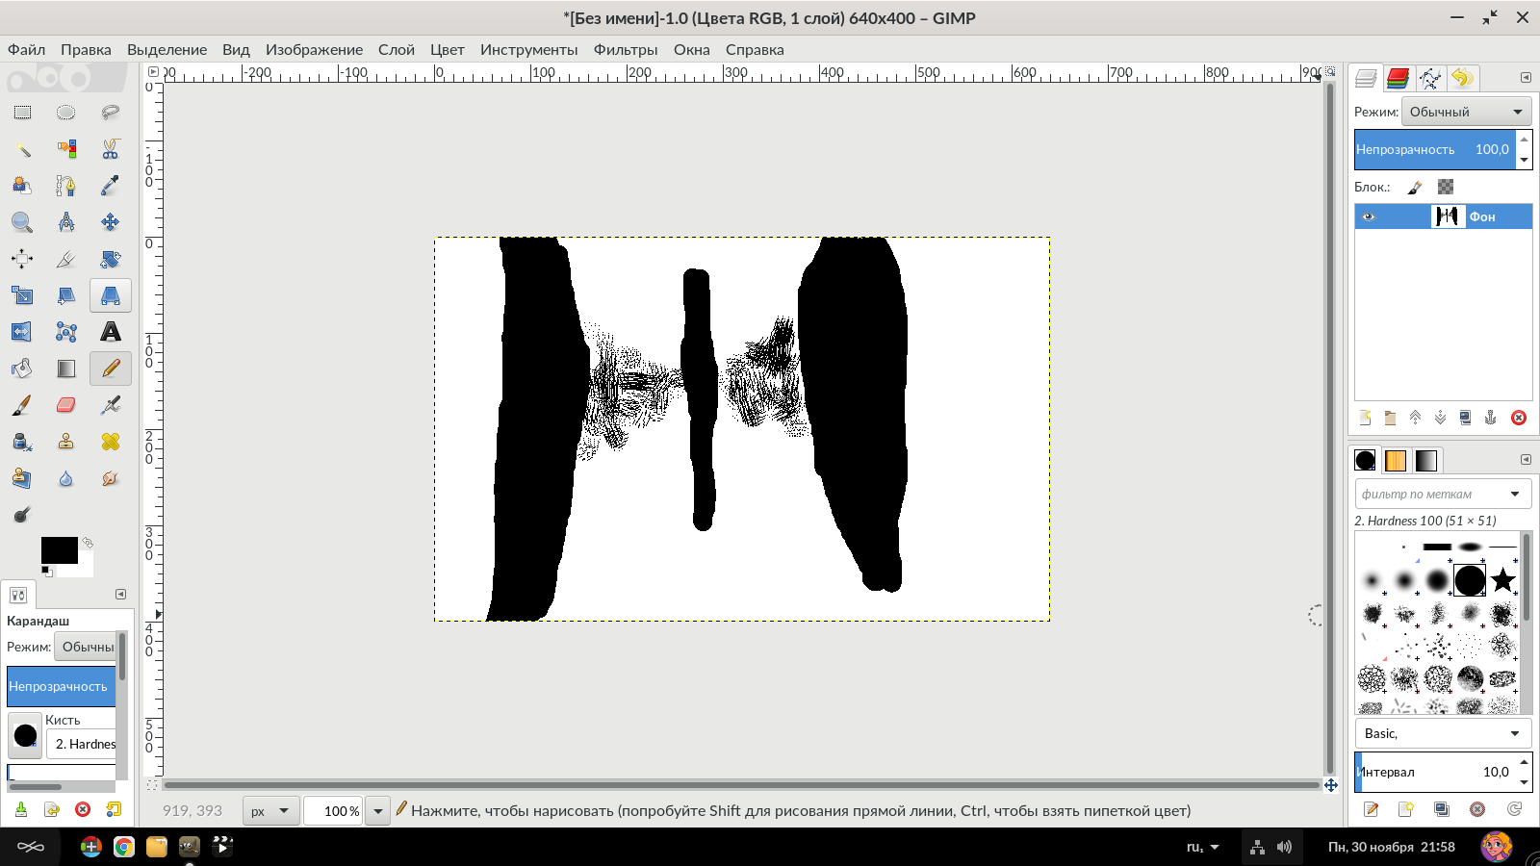The width and height of the screenshot is (1540, 866).
Task: Anchor floating layer button
Action: (x=1490, y=418)
